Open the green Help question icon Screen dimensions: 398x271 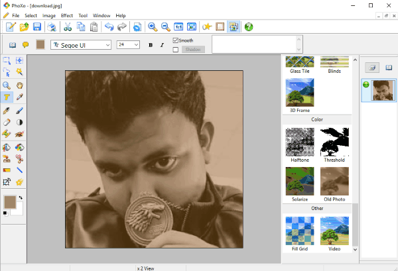(249, 27)
